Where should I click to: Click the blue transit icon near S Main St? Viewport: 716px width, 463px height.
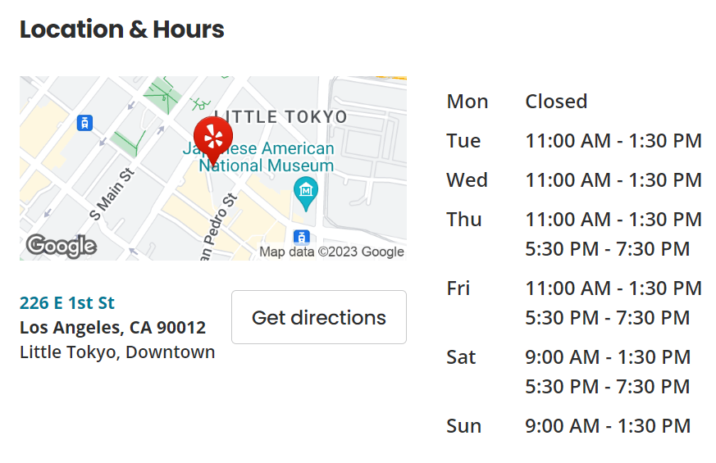(x=84, y=123)
